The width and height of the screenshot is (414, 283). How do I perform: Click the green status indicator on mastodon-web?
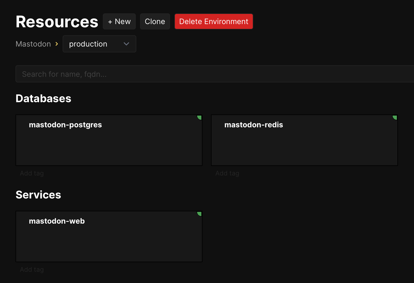point(199,213)
